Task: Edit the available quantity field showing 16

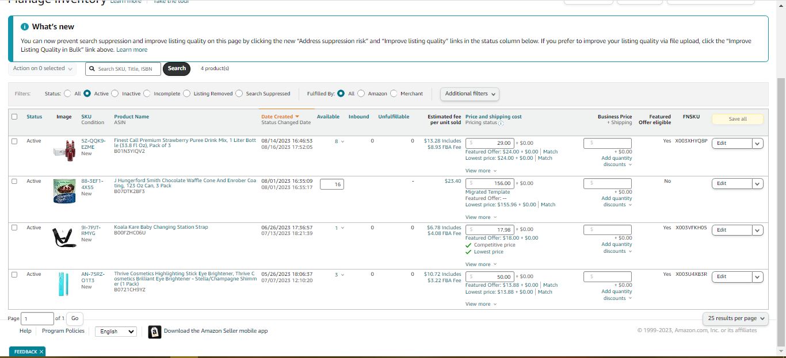Action: tap(332, 184)
